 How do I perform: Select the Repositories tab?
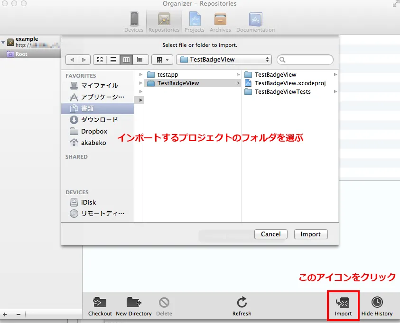click(x=164, y=22)
